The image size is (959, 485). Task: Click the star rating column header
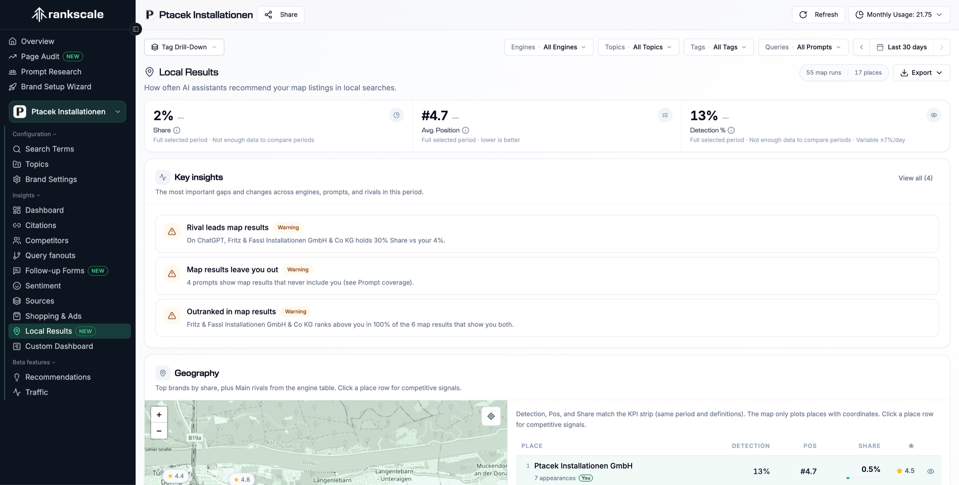pyautogui.click(x=911, y=446)
